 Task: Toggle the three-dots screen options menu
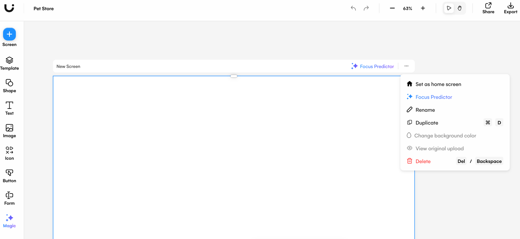(406, 66)
